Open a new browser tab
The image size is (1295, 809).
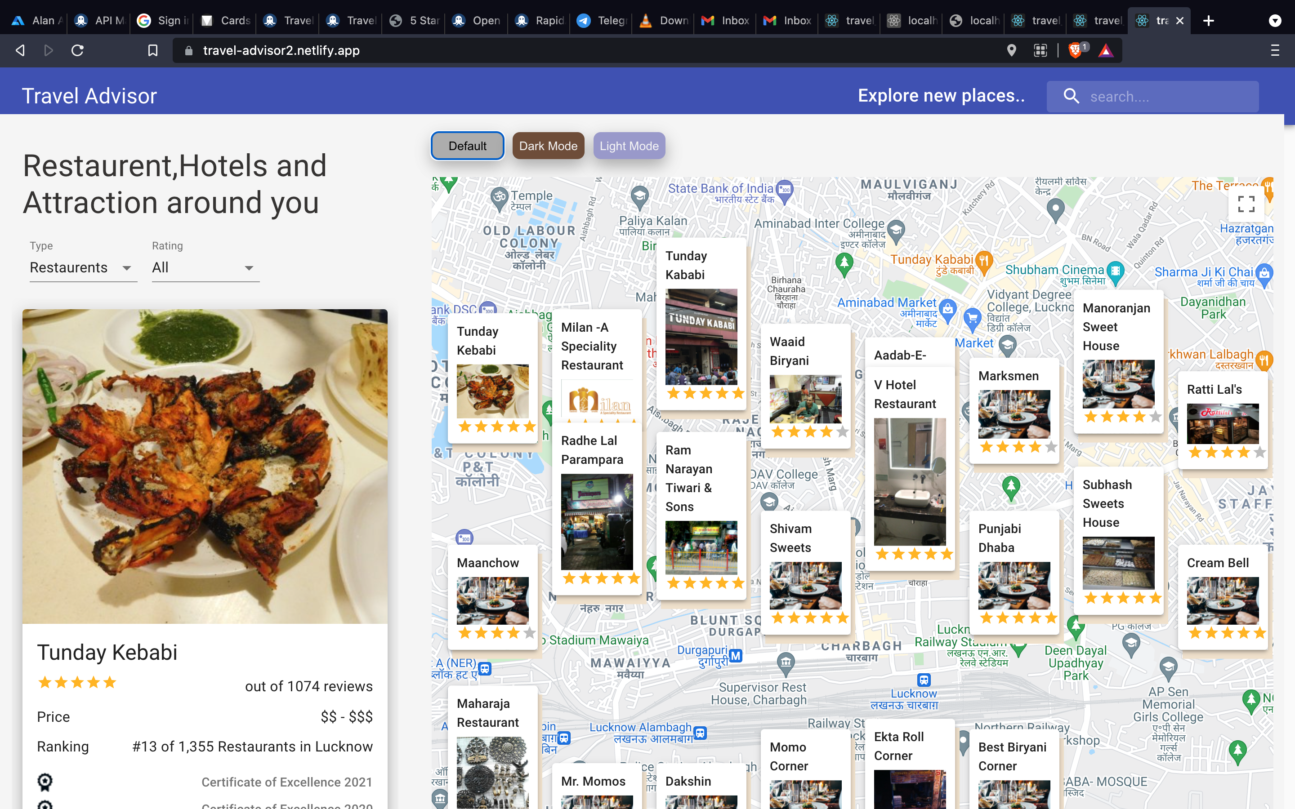[1208, 20]
